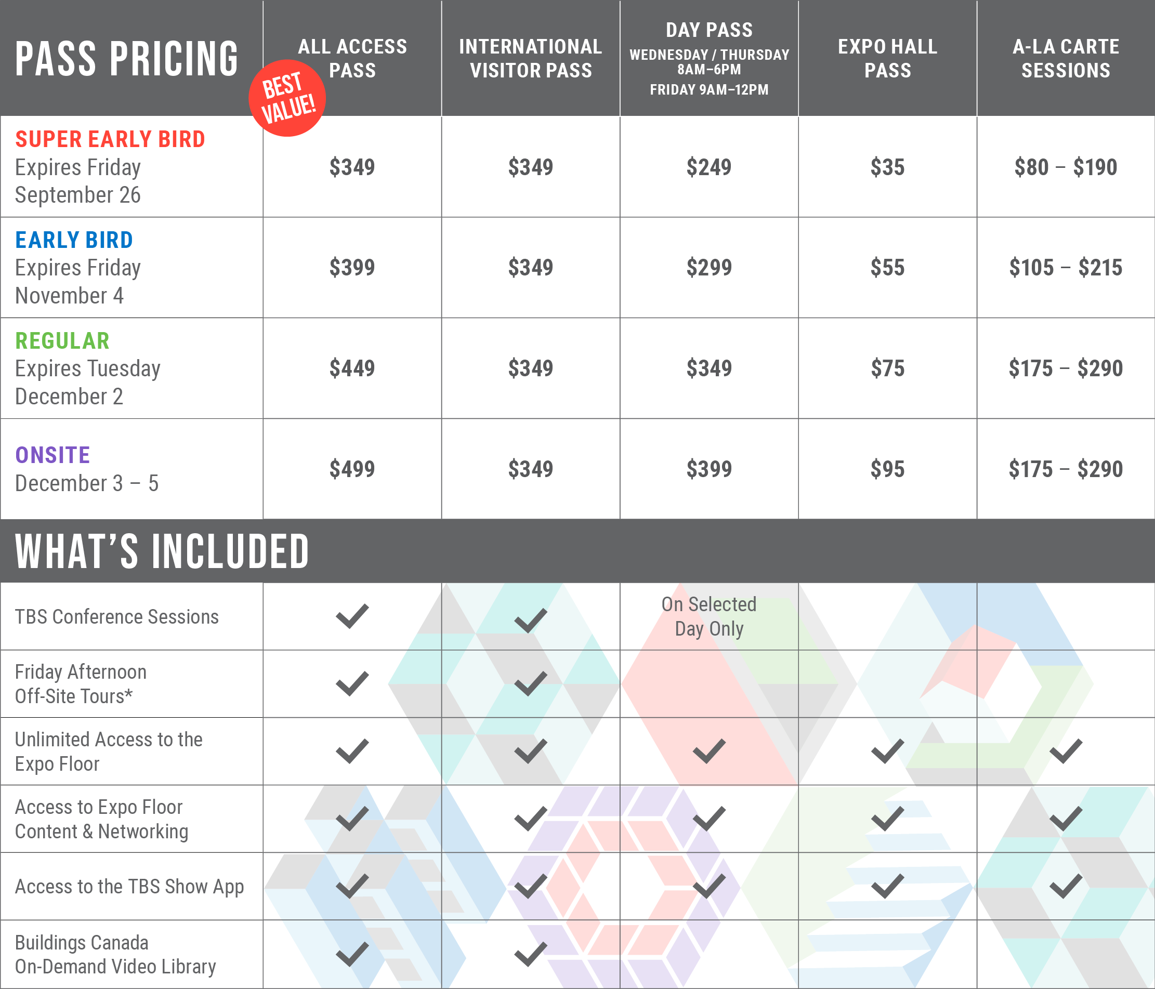Select the A-La Carte Sessions column header
The width and height of the screenshot is (1155, 989).
1066,58
